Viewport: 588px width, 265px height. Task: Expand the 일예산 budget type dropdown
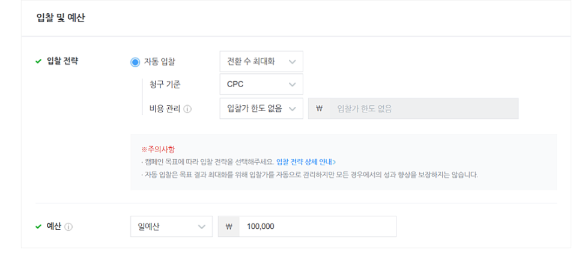click(171, 227)
